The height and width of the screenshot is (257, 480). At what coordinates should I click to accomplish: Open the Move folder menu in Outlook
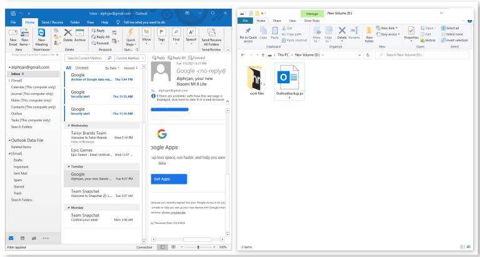146,36
